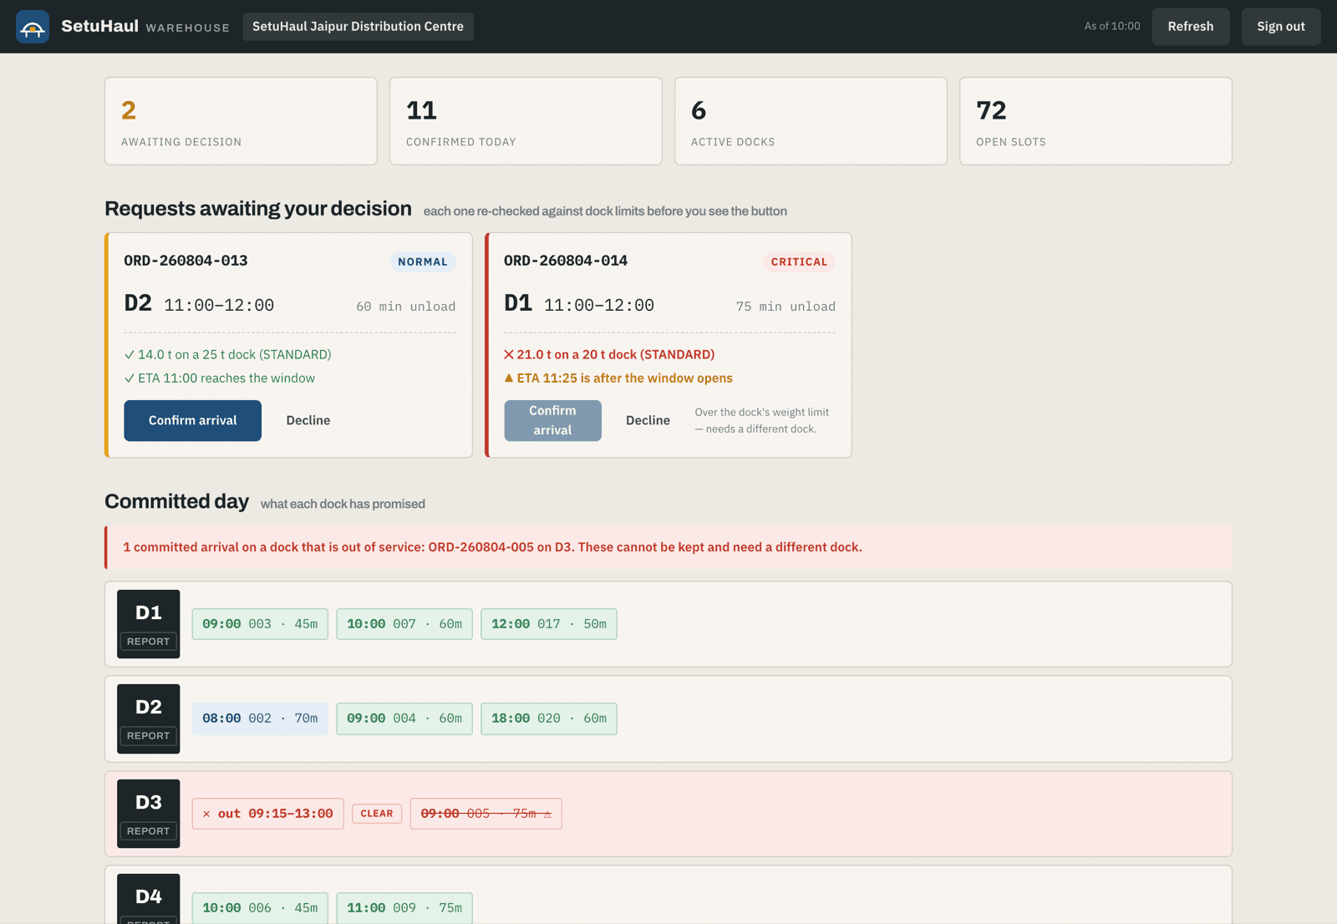
Task: Click the out-of-service alert for ORD-260804-005
Action: pyautogui.click(x=668, y=547)
